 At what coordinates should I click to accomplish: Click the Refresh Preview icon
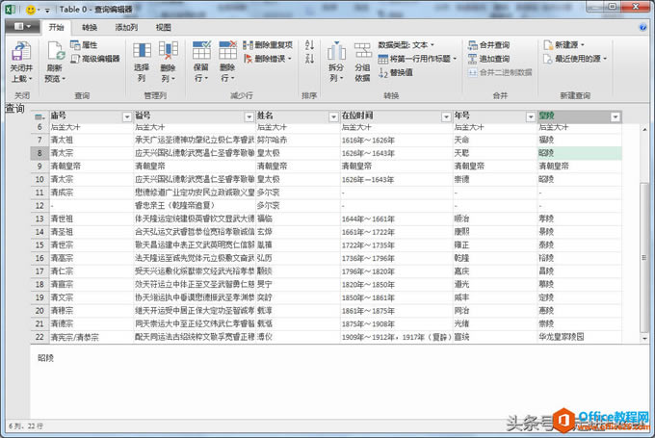coord(56,52)
